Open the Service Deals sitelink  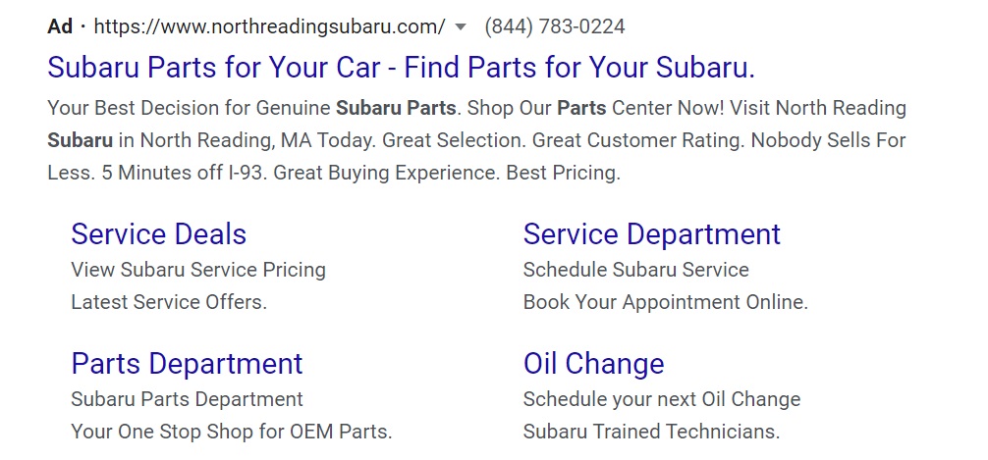pyautogui.click(x=158, y=234)
